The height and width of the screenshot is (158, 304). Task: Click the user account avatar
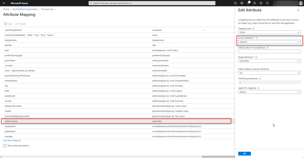coord(300,3)
